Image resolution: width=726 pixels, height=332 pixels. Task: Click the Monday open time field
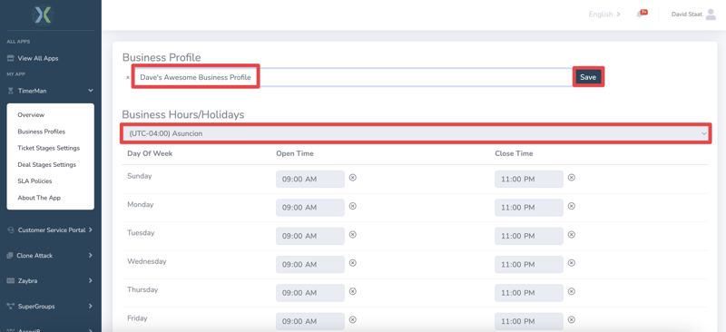310,208
